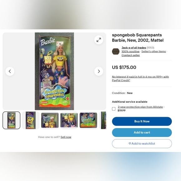The height and width of the screenshot is (181, 181).
Task: Select the first Barbie box thumbnail
Action: (12, 120)
